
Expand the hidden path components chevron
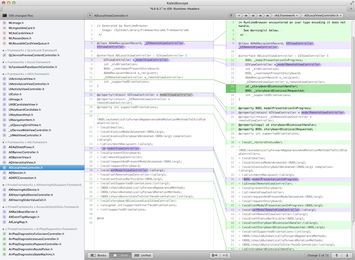pyautogui.click(x=239, y=16)
